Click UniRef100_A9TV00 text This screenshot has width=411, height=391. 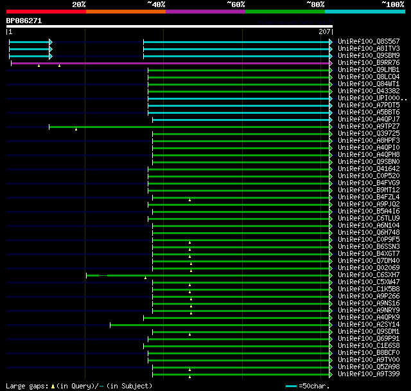point(369,360)
